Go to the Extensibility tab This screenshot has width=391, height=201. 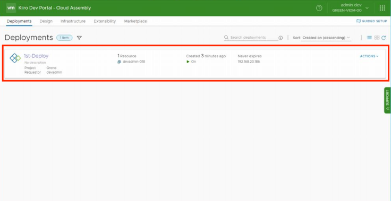click(x=105, y=21)
